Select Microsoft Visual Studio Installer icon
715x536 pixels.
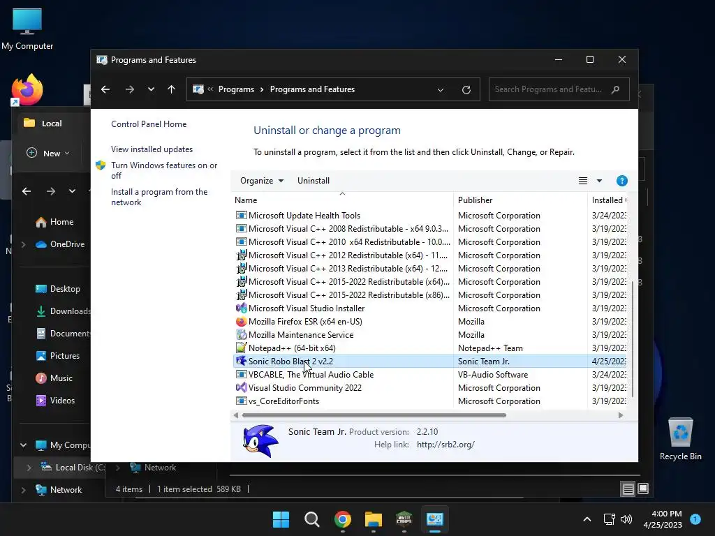pyautogui.click(x=241, y=308)
